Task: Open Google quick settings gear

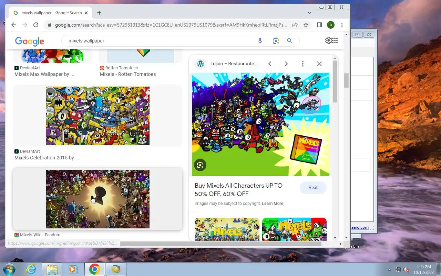Action: click(x=328, y=40)
